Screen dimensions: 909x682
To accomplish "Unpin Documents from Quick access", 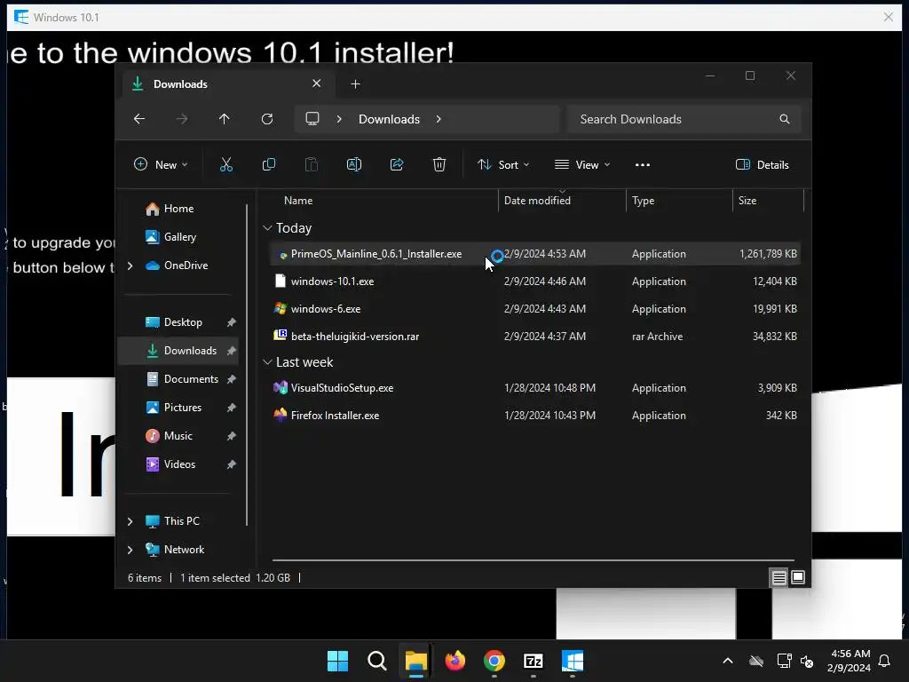I will [x=232, y=379].
